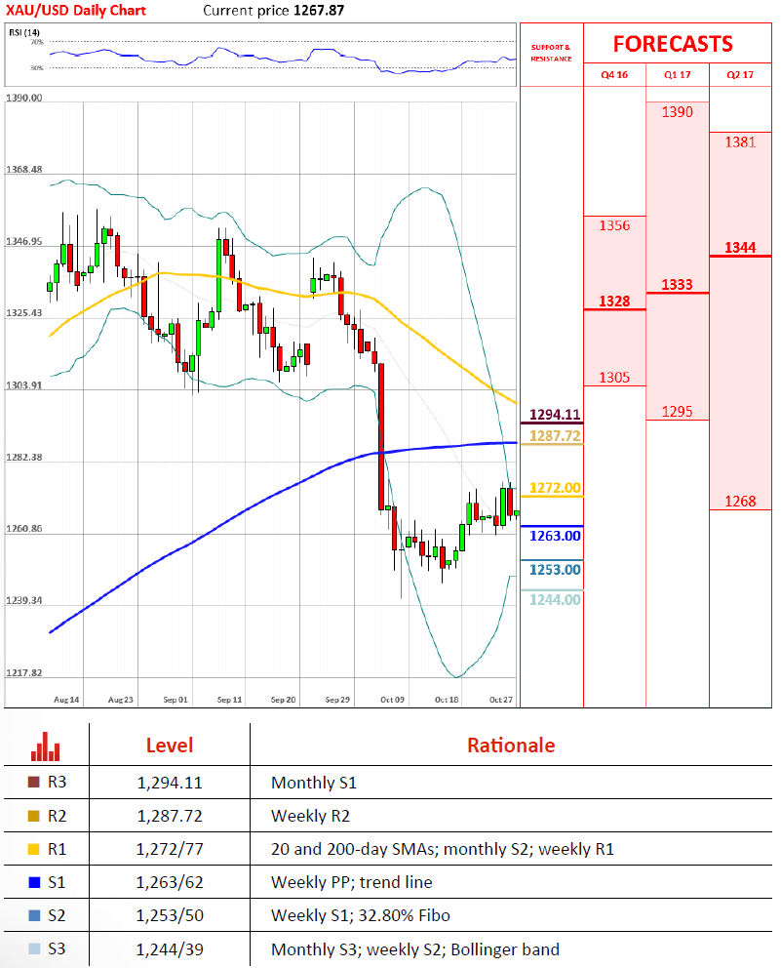This screenshot has width=781, height=968.
Task: Click the S2 steel blue color swatch
Action: pyautogui.click(x=34, y=915)
